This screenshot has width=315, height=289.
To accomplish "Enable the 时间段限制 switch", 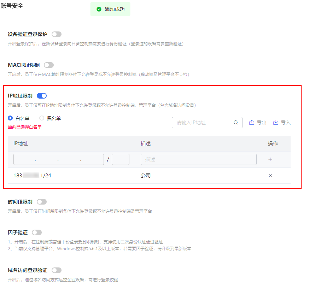I will click(x=42, y=202).
